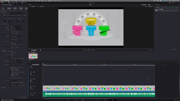The image size is (180, 101).
Task: Toggle the Export Video checkbox
Action: (1, 24)
